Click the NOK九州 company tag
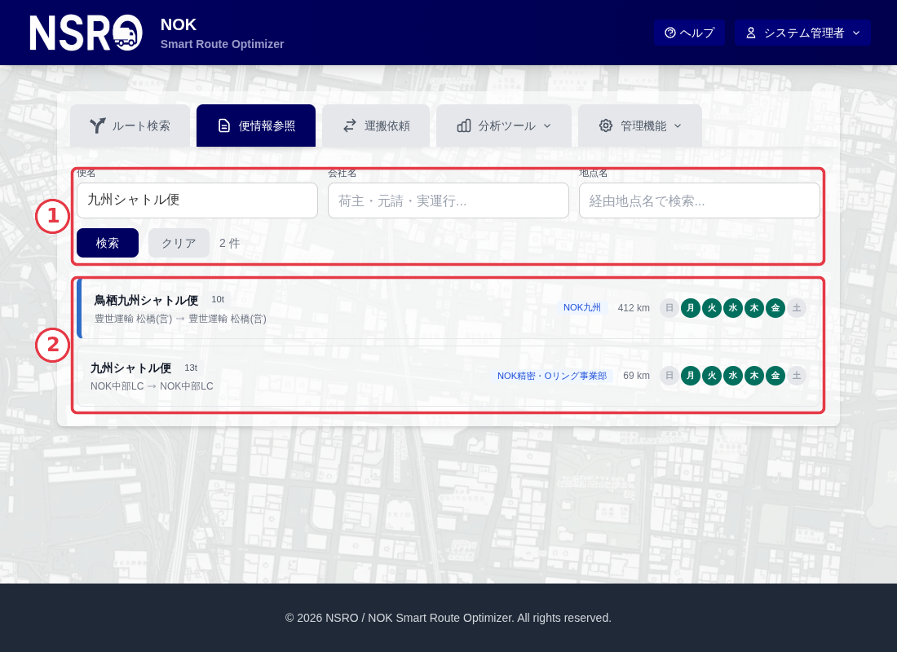Image resolution: width=897 pixels, height=652 pixels. [582, 308]
